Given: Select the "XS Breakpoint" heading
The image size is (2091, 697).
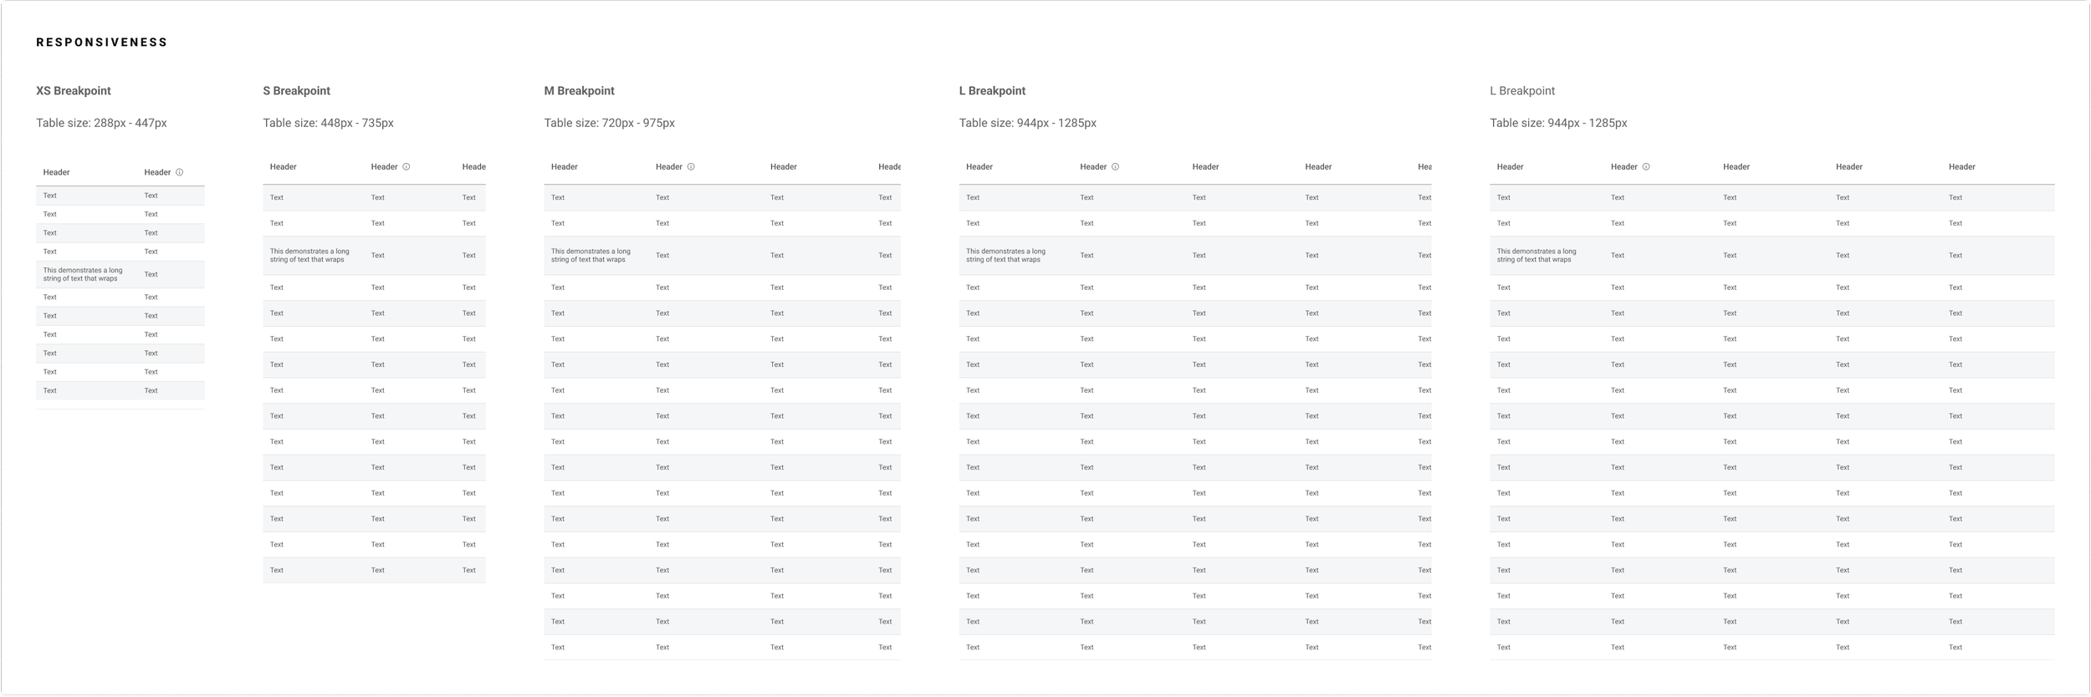Looking at the screenshot, I should [x=74, y=91].
